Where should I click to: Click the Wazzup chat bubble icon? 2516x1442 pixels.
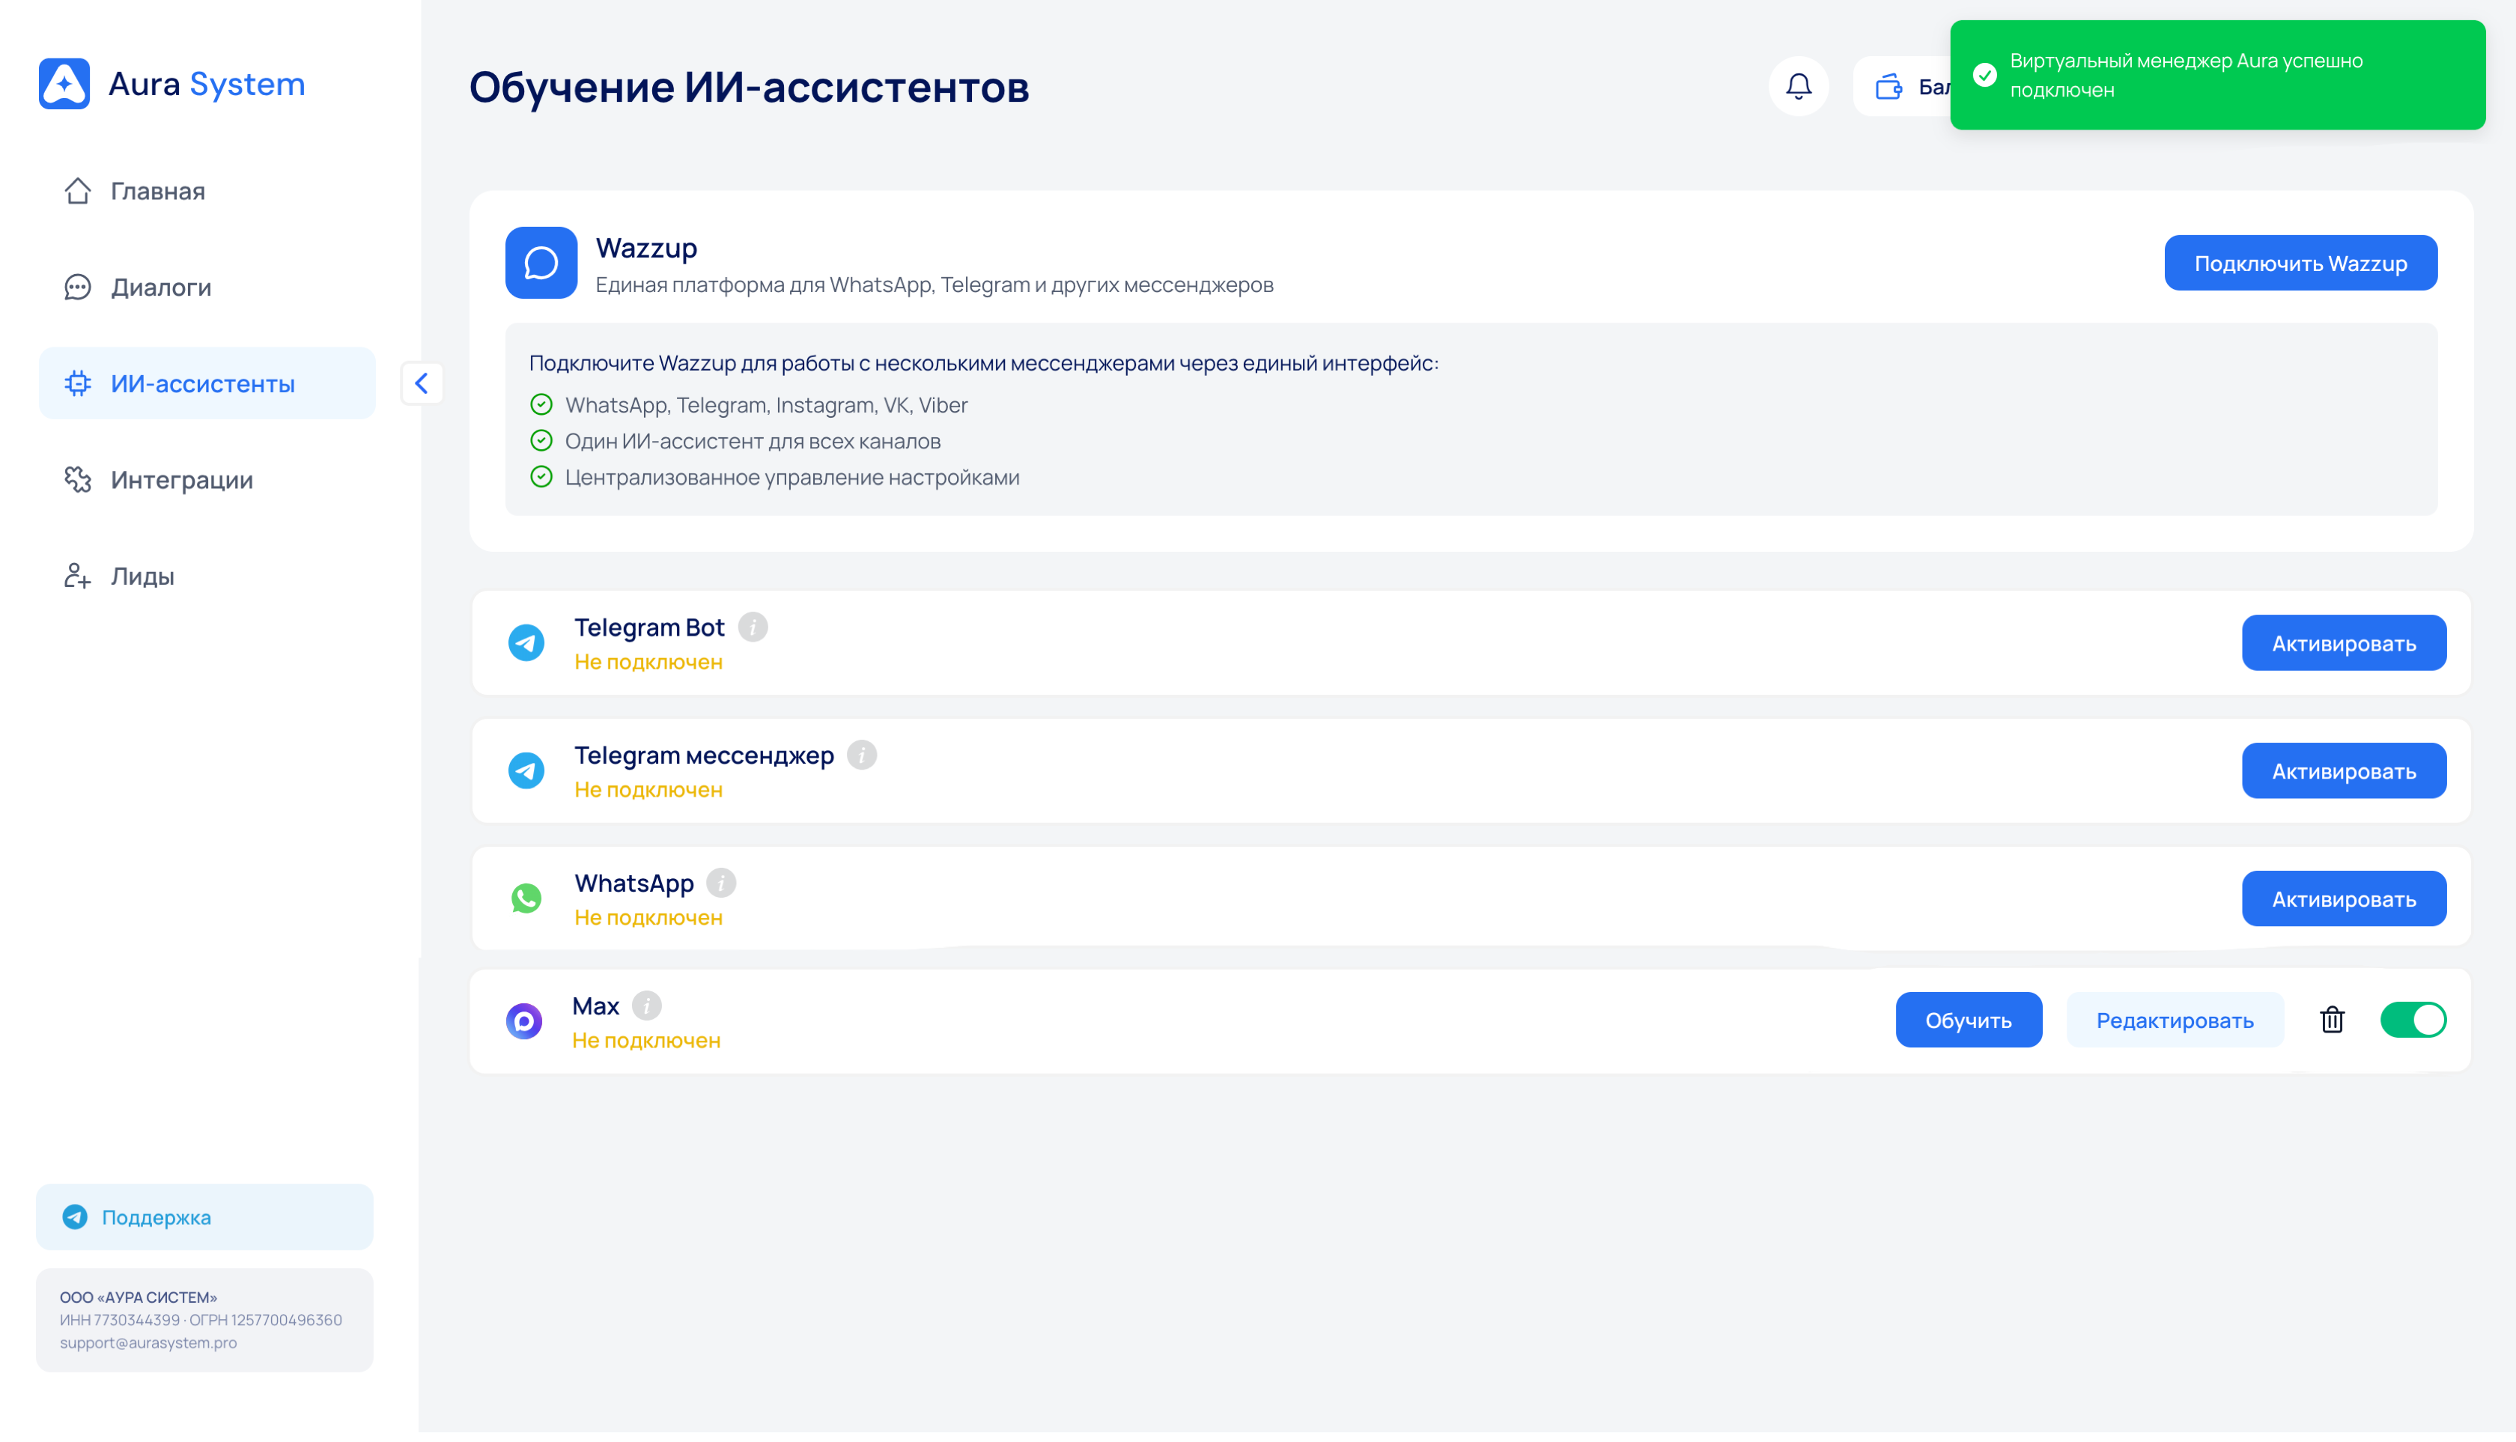(541, 263)
